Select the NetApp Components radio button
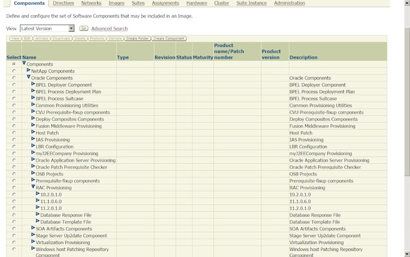The height and width of the screenshot is (257, 410). [14, 71]
